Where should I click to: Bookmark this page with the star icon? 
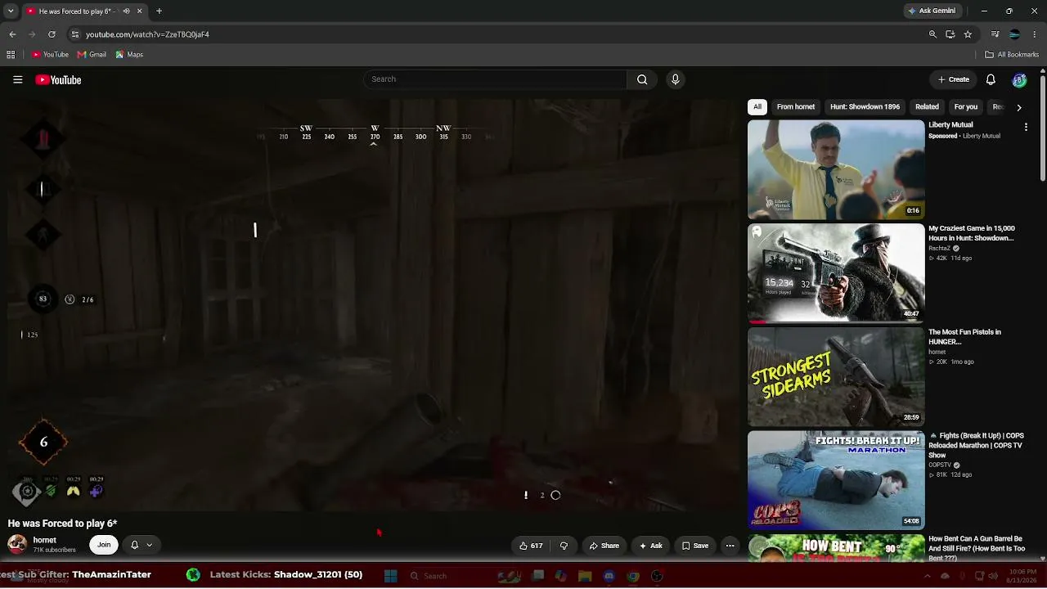pos(968,34)
